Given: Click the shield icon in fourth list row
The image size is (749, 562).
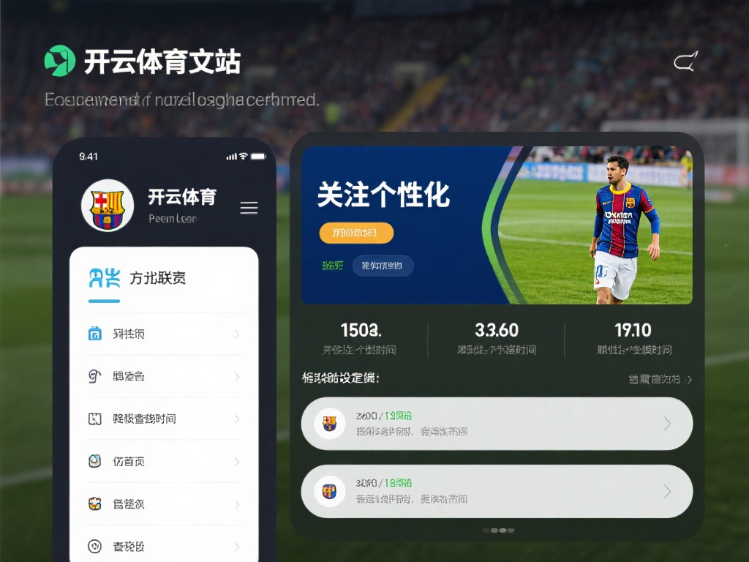Looking at the screenshot, I should coord(95,461).
